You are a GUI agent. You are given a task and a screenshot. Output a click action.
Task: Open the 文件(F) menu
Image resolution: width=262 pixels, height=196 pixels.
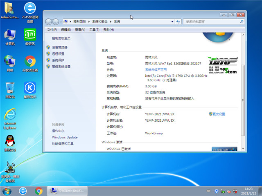[52, 29]
